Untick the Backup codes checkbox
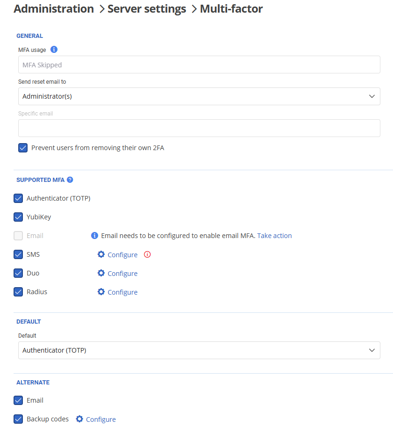Screen dimensions: 393x434 click(x=18, y=419)
